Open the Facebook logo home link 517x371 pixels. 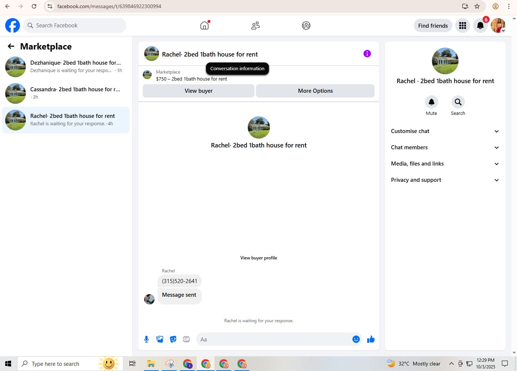(13, 25)
